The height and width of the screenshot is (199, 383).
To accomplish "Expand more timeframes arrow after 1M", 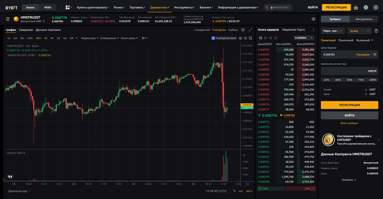I will coord(77,38).
